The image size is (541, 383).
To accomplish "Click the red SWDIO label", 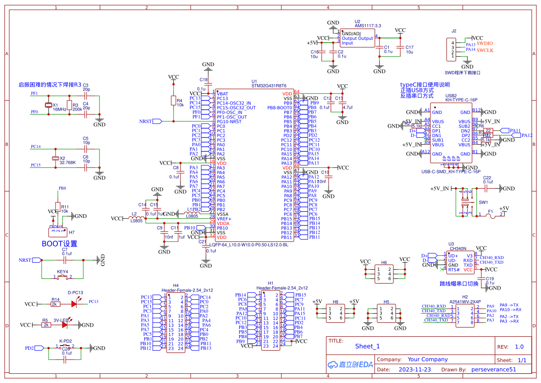I will pyautogui.click(x=485, y=43).
